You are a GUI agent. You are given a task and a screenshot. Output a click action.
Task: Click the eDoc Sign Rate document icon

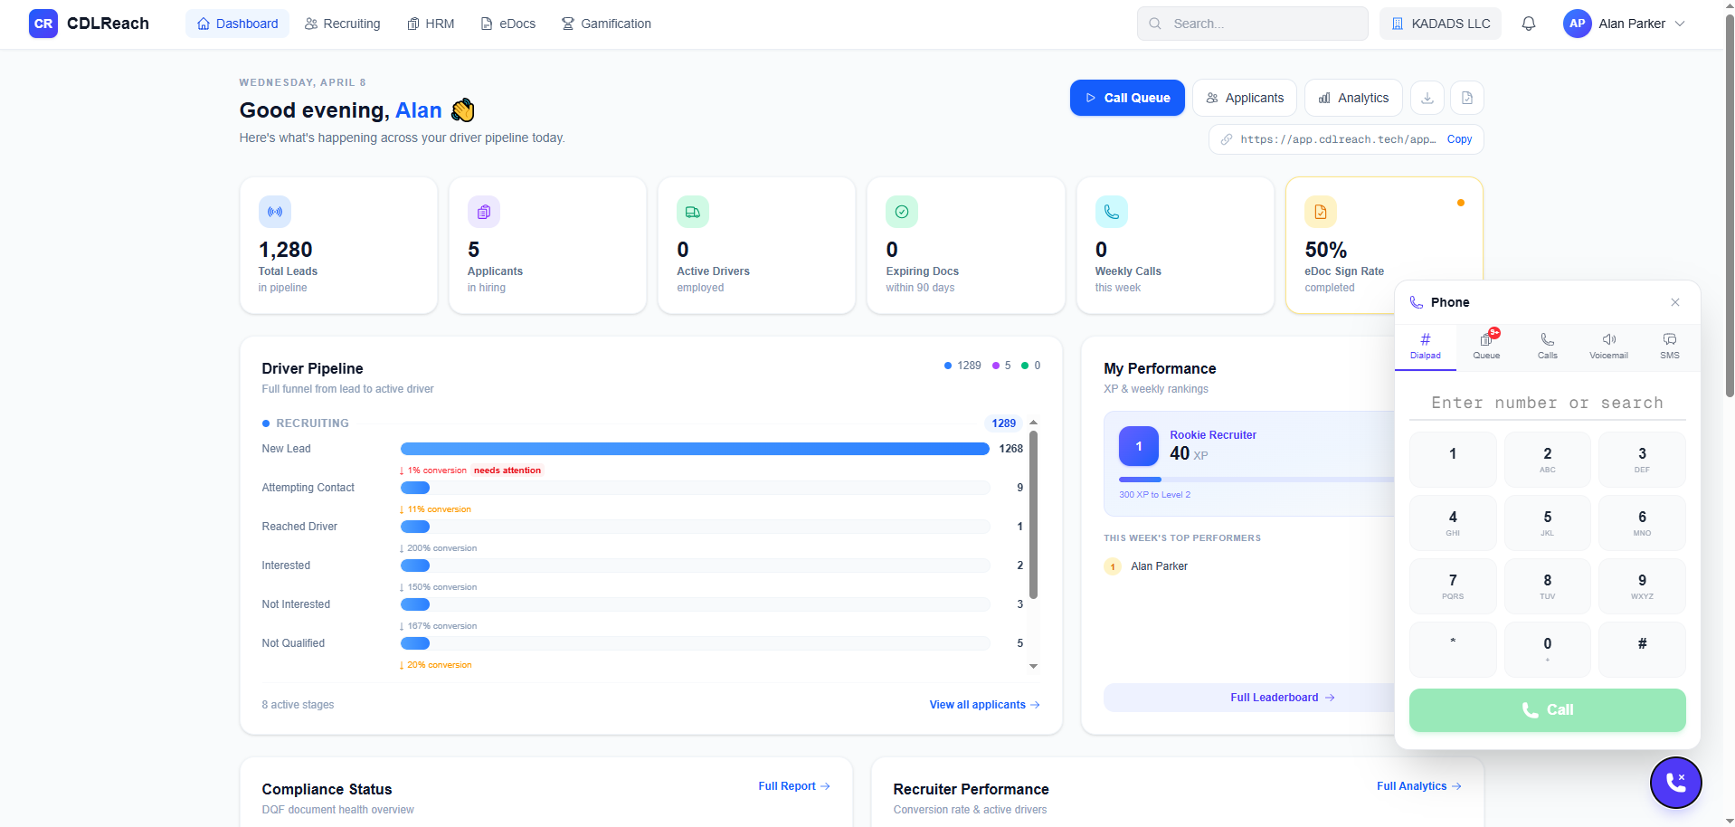point(1321,212)
